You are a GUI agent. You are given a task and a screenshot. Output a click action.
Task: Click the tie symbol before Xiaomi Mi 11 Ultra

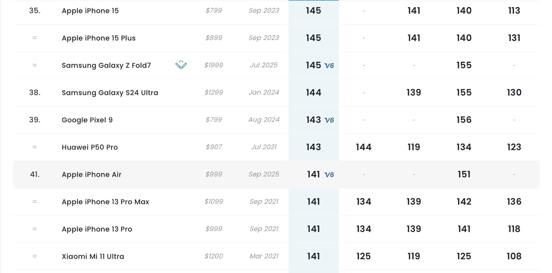coord(35,256)
